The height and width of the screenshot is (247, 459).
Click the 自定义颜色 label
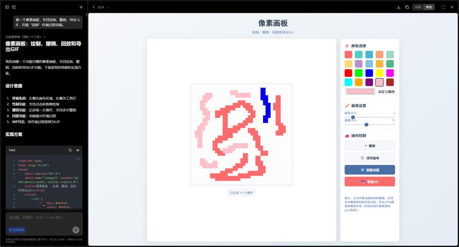pos(386,92)
